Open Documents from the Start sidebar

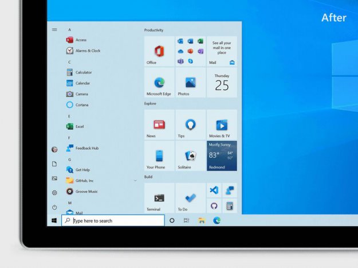pos(54,164)
